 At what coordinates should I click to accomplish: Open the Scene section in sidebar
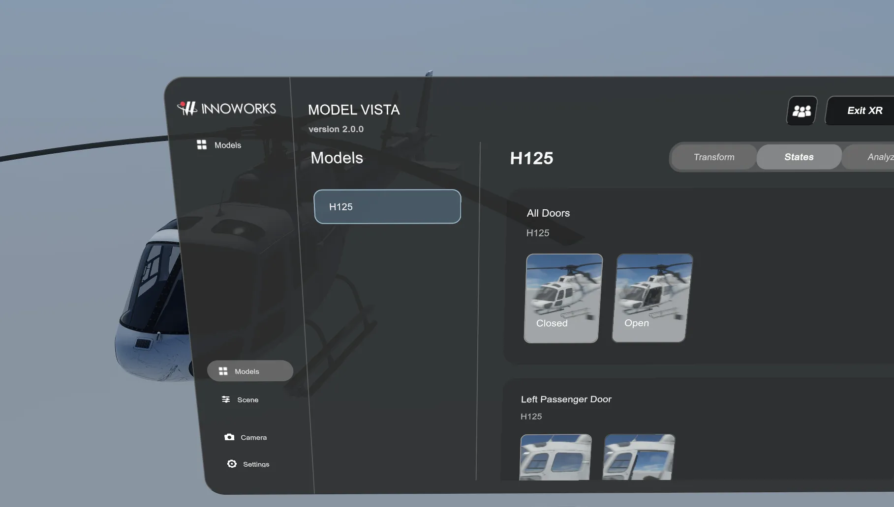pyautogui.click(x=241, y=399)
